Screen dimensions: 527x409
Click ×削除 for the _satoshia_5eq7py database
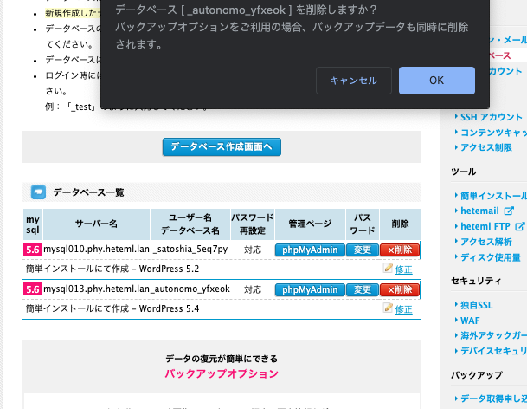point(399,250)
